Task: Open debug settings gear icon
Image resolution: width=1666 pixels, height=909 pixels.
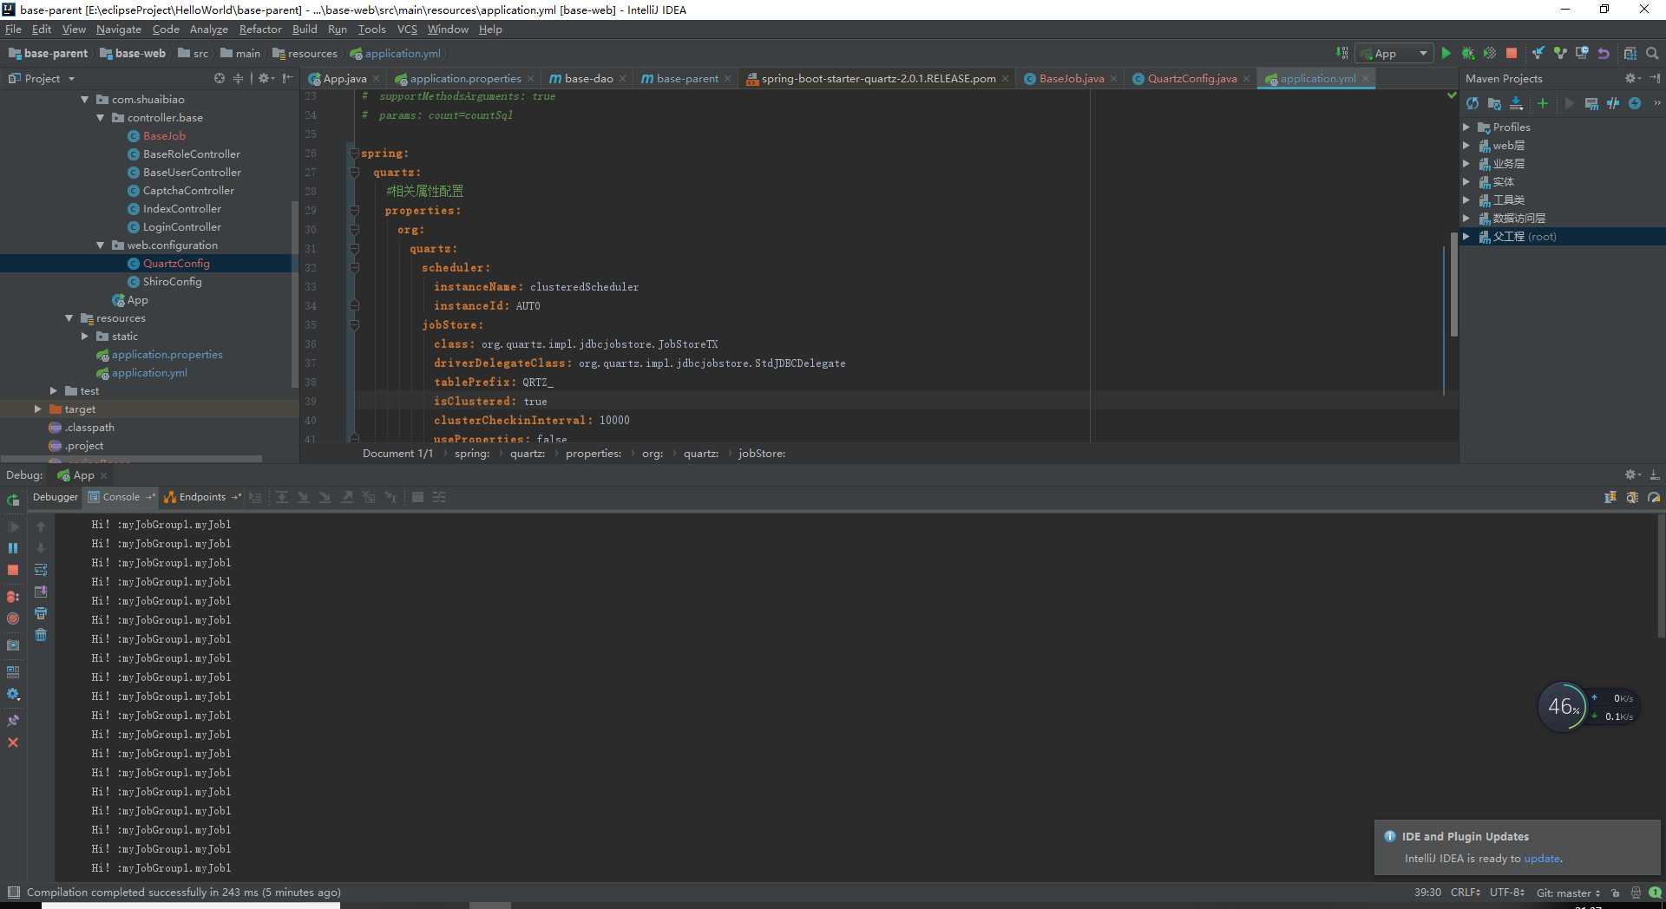Action: 13,694
